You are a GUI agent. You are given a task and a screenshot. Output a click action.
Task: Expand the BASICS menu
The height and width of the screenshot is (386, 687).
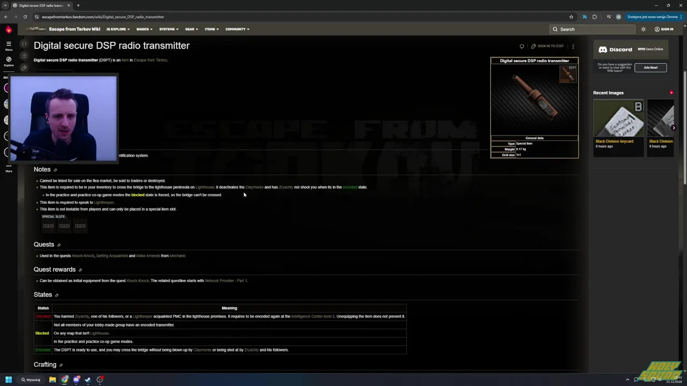[x=144, y=29]
